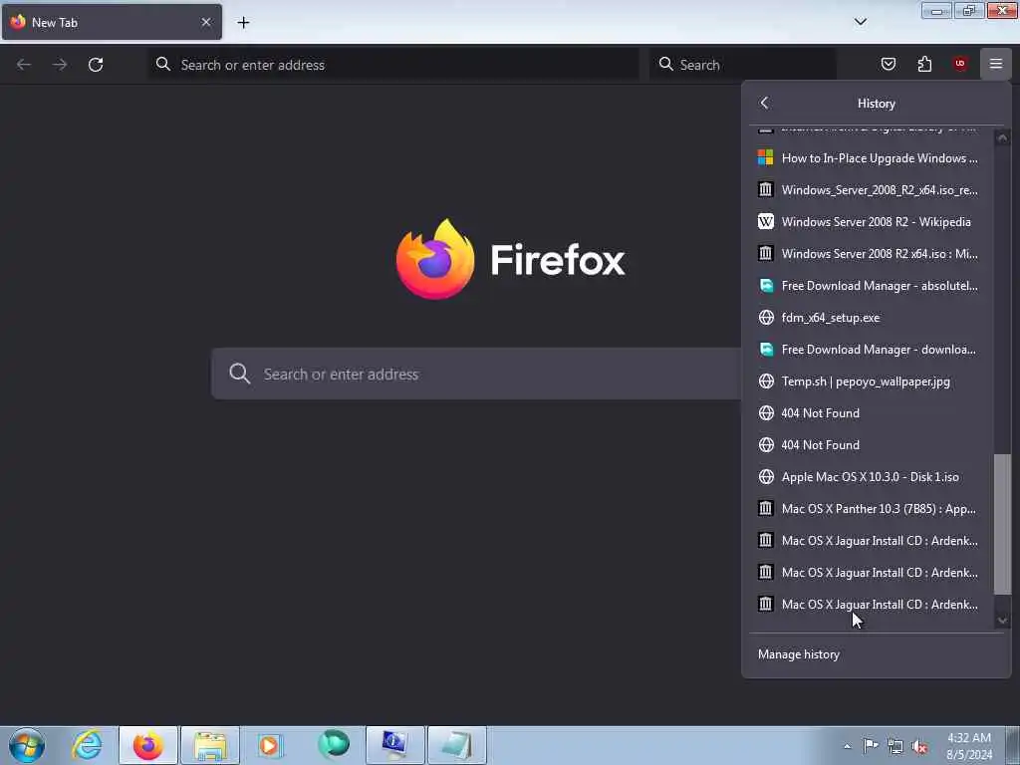Viewport: 1020px width, 765px height.
Task: Click the History panel scroll-down arrow
Action: pyautogui.click(x=1002, y=621)
